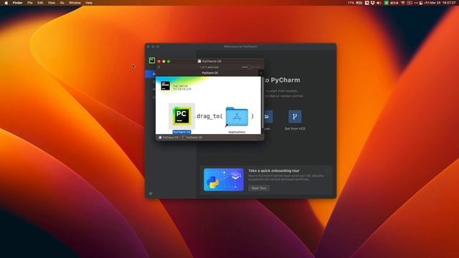Viewport: 459px width, 258px height.
Task: Select the PyCharm CE app icon in installer
Action: coord(181,116)
